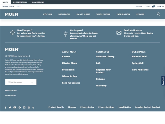Open the Feedback side tab

[x=163, y=81]
